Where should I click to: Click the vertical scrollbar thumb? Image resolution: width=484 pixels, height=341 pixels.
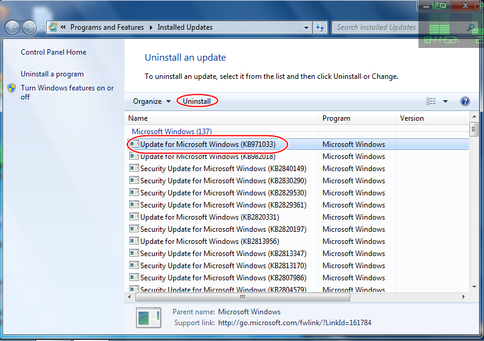point(474,129)
